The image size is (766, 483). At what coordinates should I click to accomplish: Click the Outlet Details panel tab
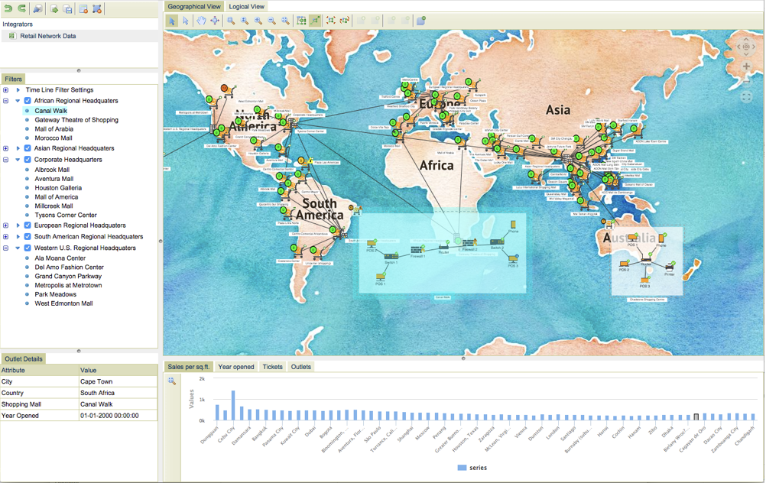click(x=24, y=359)
